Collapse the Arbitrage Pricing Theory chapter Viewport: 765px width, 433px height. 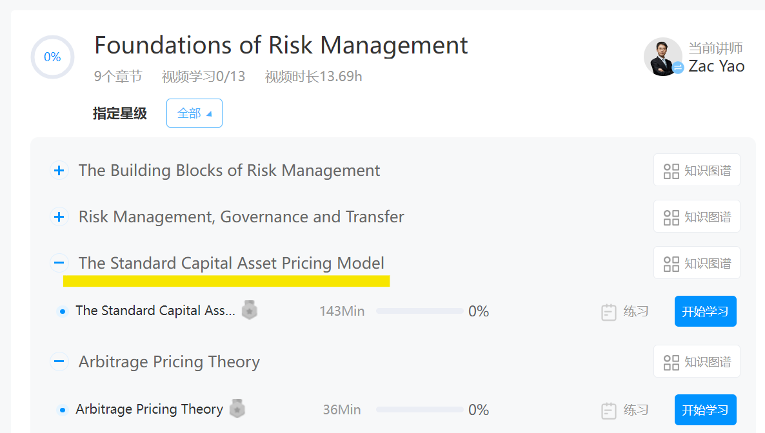pos(59,361)
